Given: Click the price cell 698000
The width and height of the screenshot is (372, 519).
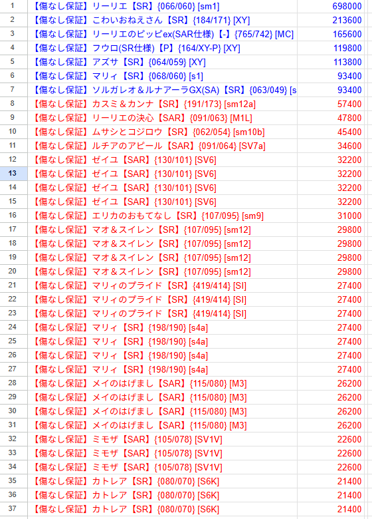Looking at the screenshot, I should (330, 5).
